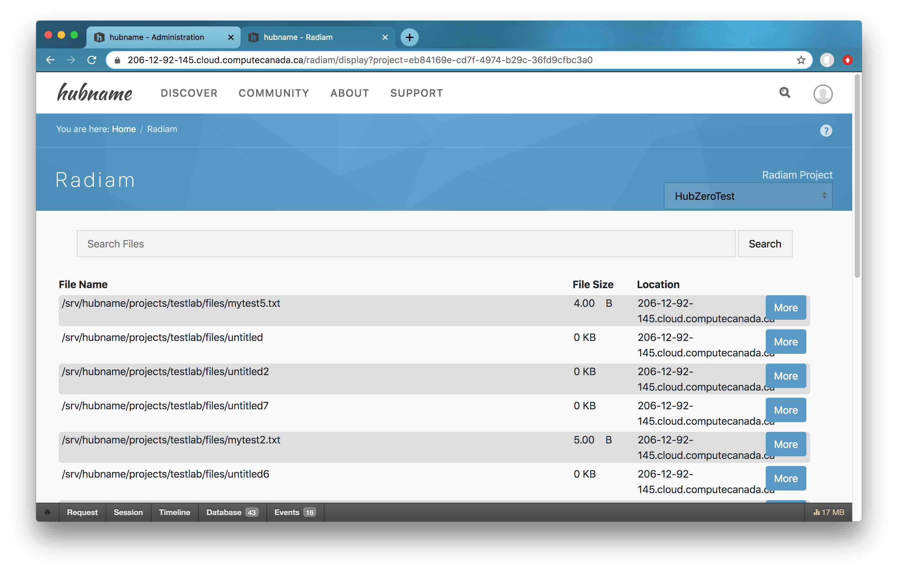Click the 5.00 B file size
Viewport: 898px width, 573px height.
pos(593,440)
